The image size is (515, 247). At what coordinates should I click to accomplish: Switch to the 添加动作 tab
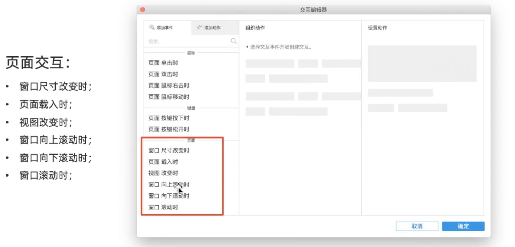click(x=215, y=28)
